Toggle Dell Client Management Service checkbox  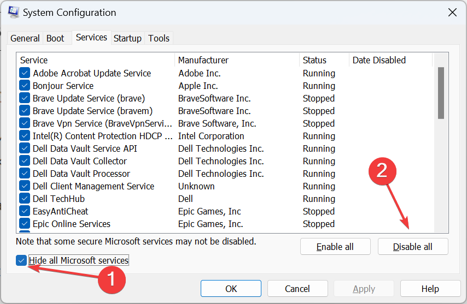[x=25, y=186]
